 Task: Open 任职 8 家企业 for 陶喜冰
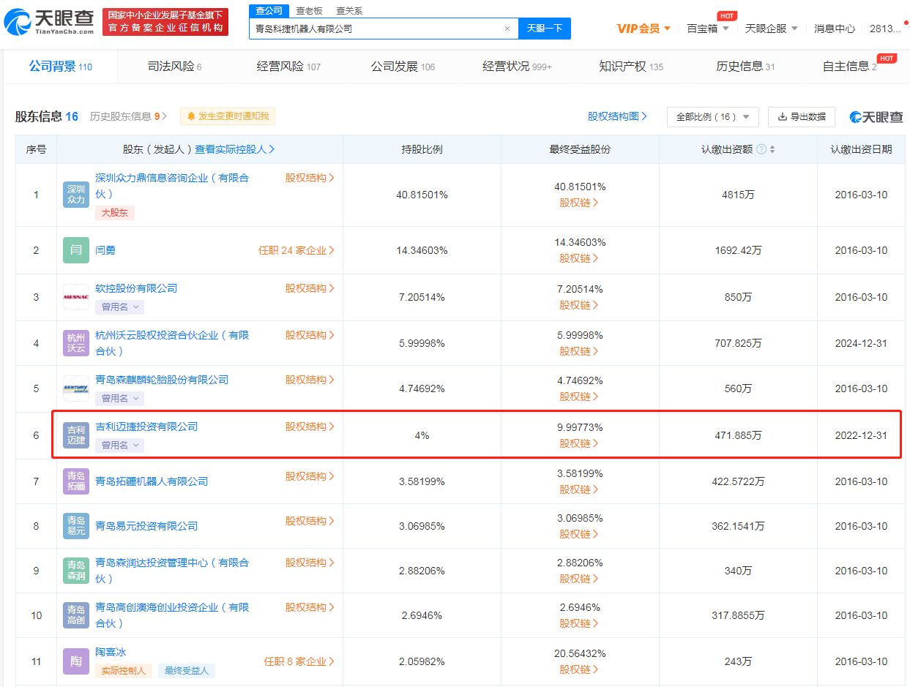299,661
